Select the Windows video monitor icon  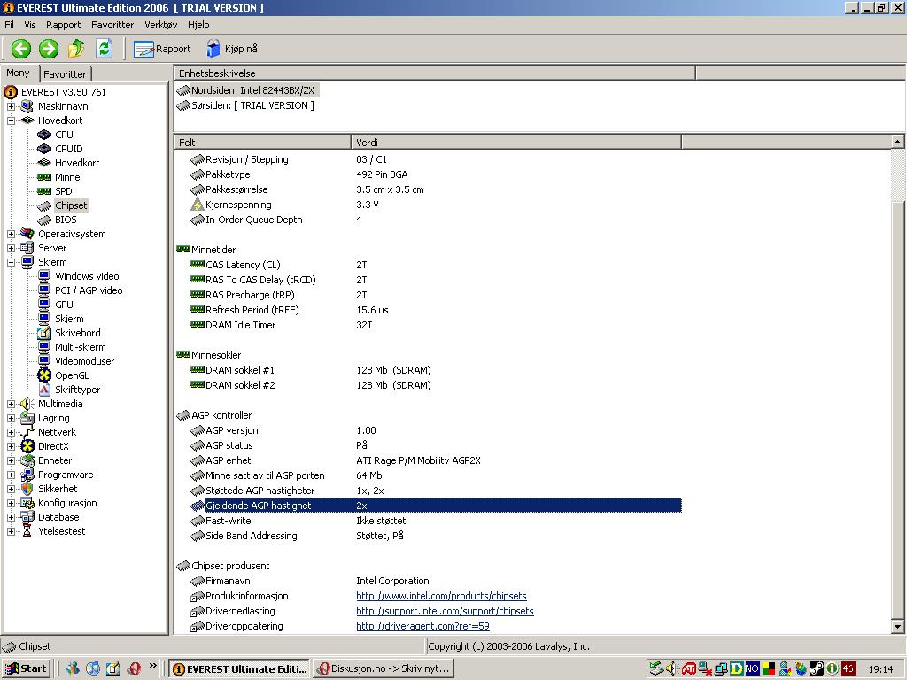[x=44, y=276]
